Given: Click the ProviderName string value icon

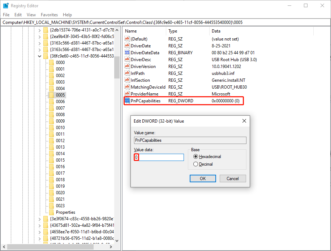Looking at the screenshot, I should click(x=127, y=94).
